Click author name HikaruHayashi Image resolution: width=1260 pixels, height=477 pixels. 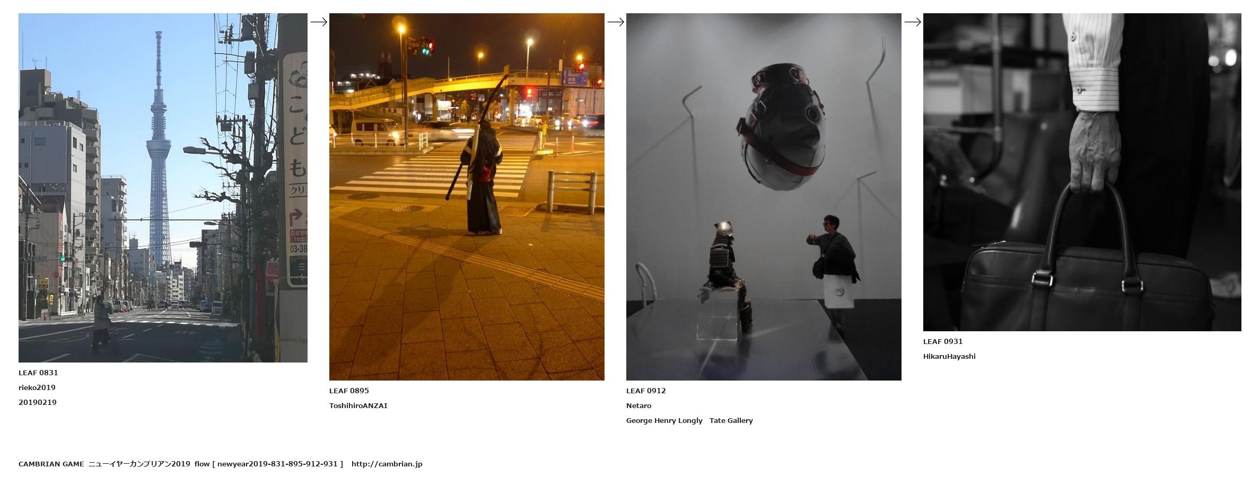(949, 356)
